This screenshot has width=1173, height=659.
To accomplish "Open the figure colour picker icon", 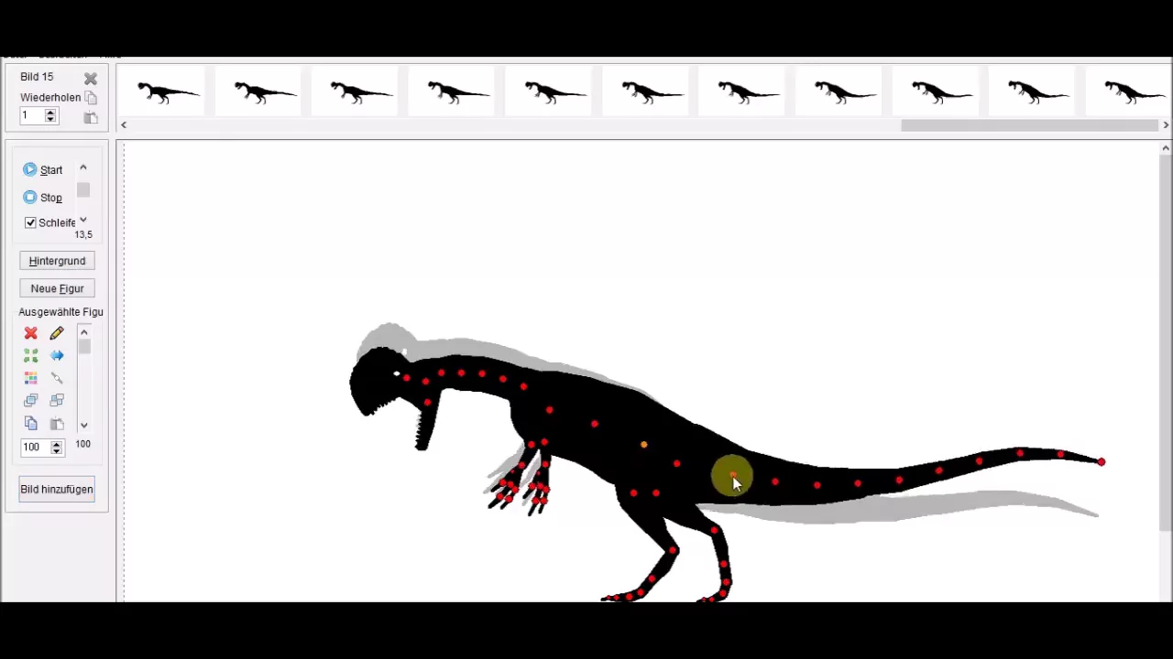I will point(31,378).
